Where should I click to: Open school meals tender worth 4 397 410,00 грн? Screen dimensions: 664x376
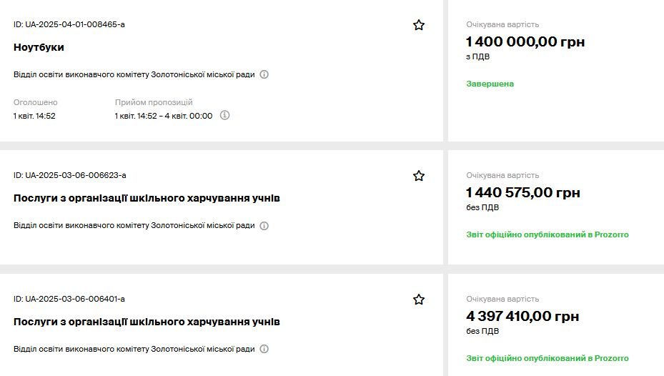pyautogui.click(x=147, y=322)
